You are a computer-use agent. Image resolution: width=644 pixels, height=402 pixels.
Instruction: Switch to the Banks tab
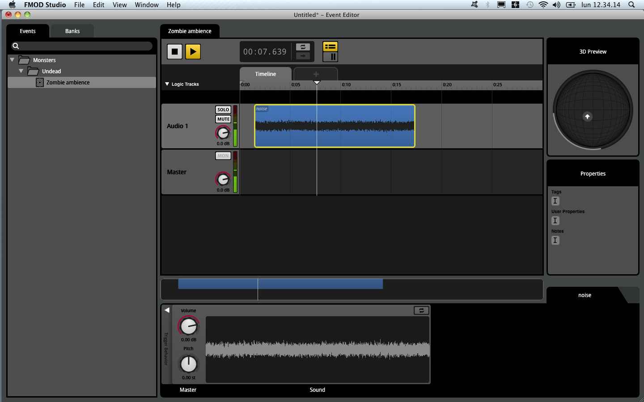coord(72,31)
